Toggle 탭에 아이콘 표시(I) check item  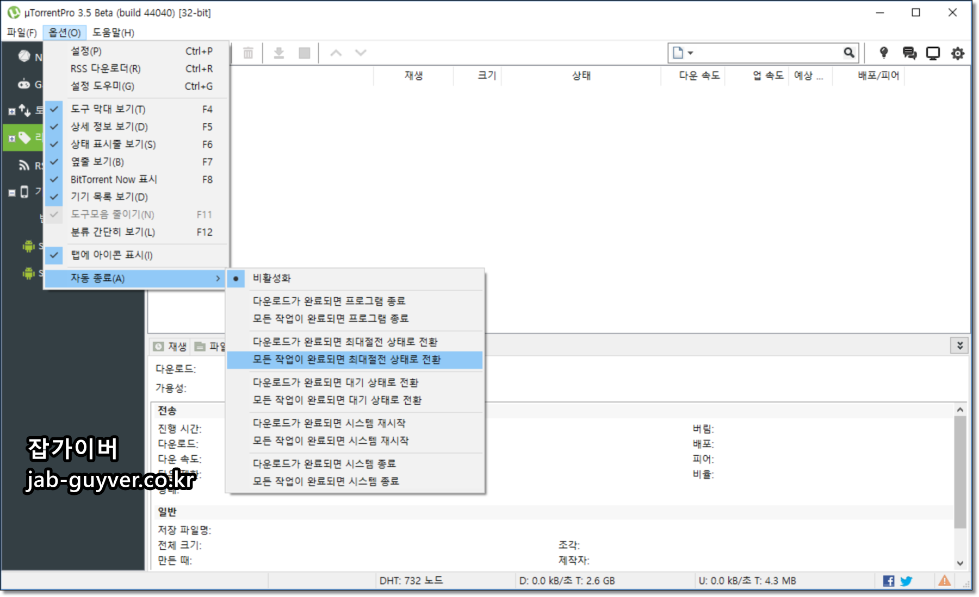pos(136,255)
